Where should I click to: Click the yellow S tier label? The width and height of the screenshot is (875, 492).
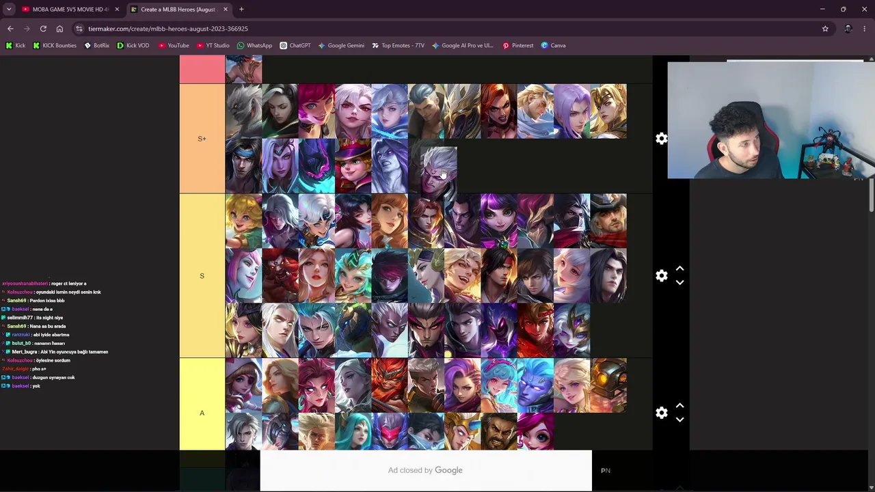pos(202,275)
